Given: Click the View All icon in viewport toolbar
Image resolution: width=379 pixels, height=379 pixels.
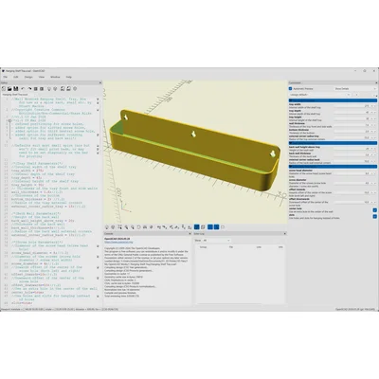Looking at the screenshot, I should pyautogui.click(x=119, y=226).
